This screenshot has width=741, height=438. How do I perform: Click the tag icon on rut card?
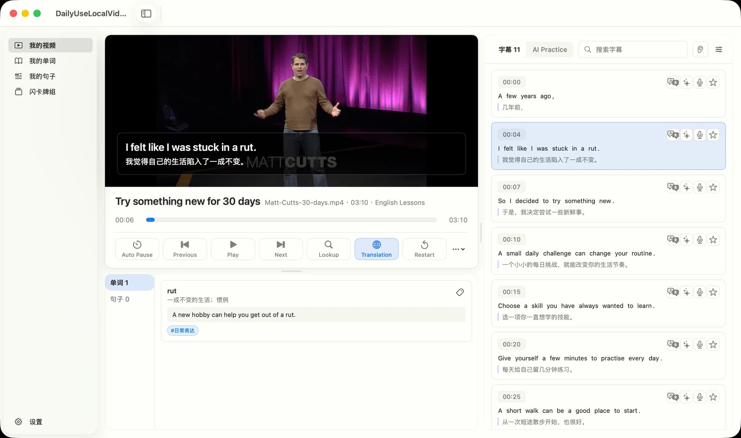pyautogui.click(x=460, y=292)
